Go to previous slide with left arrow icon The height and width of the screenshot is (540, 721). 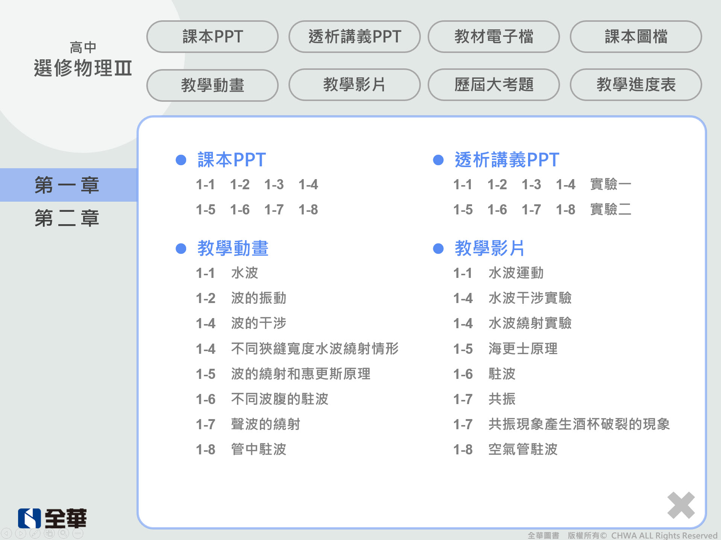tap(6, 533)
